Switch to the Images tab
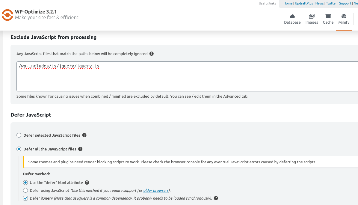 [312, 19]
